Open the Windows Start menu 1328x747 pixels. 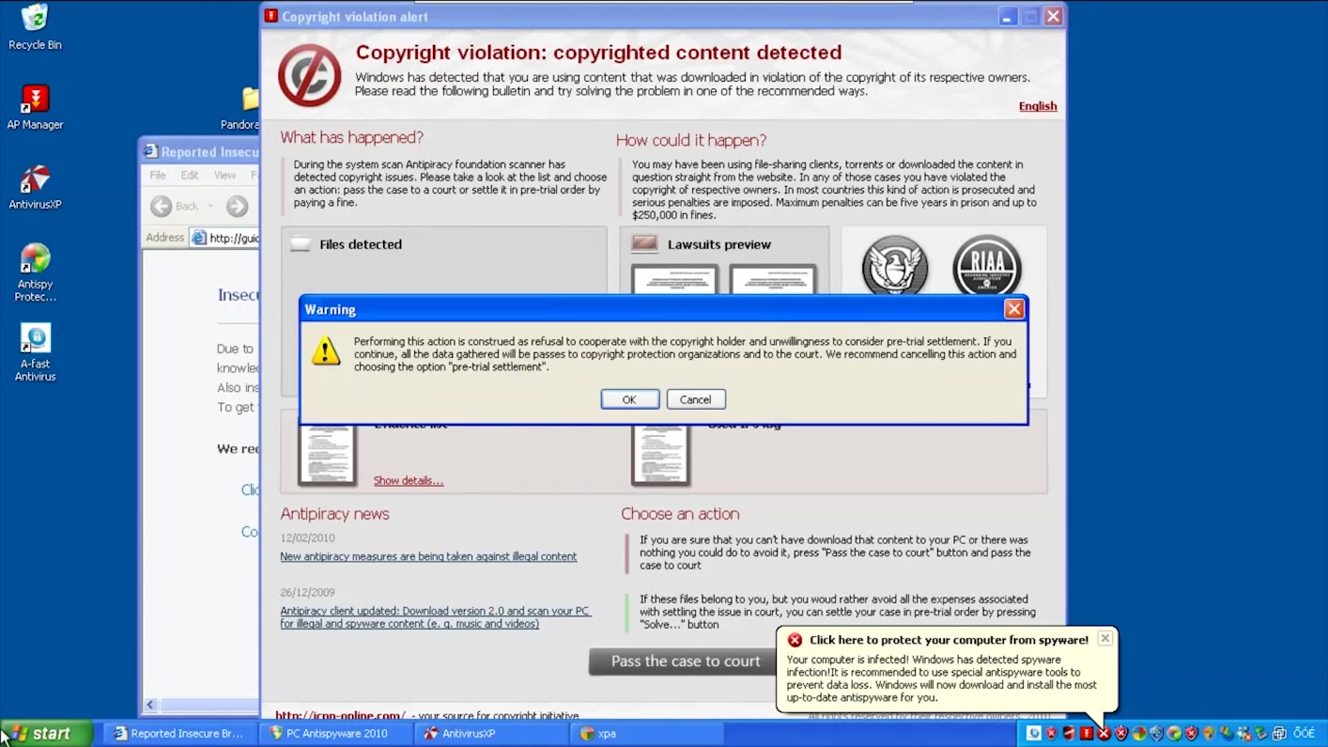click(46, 733)
